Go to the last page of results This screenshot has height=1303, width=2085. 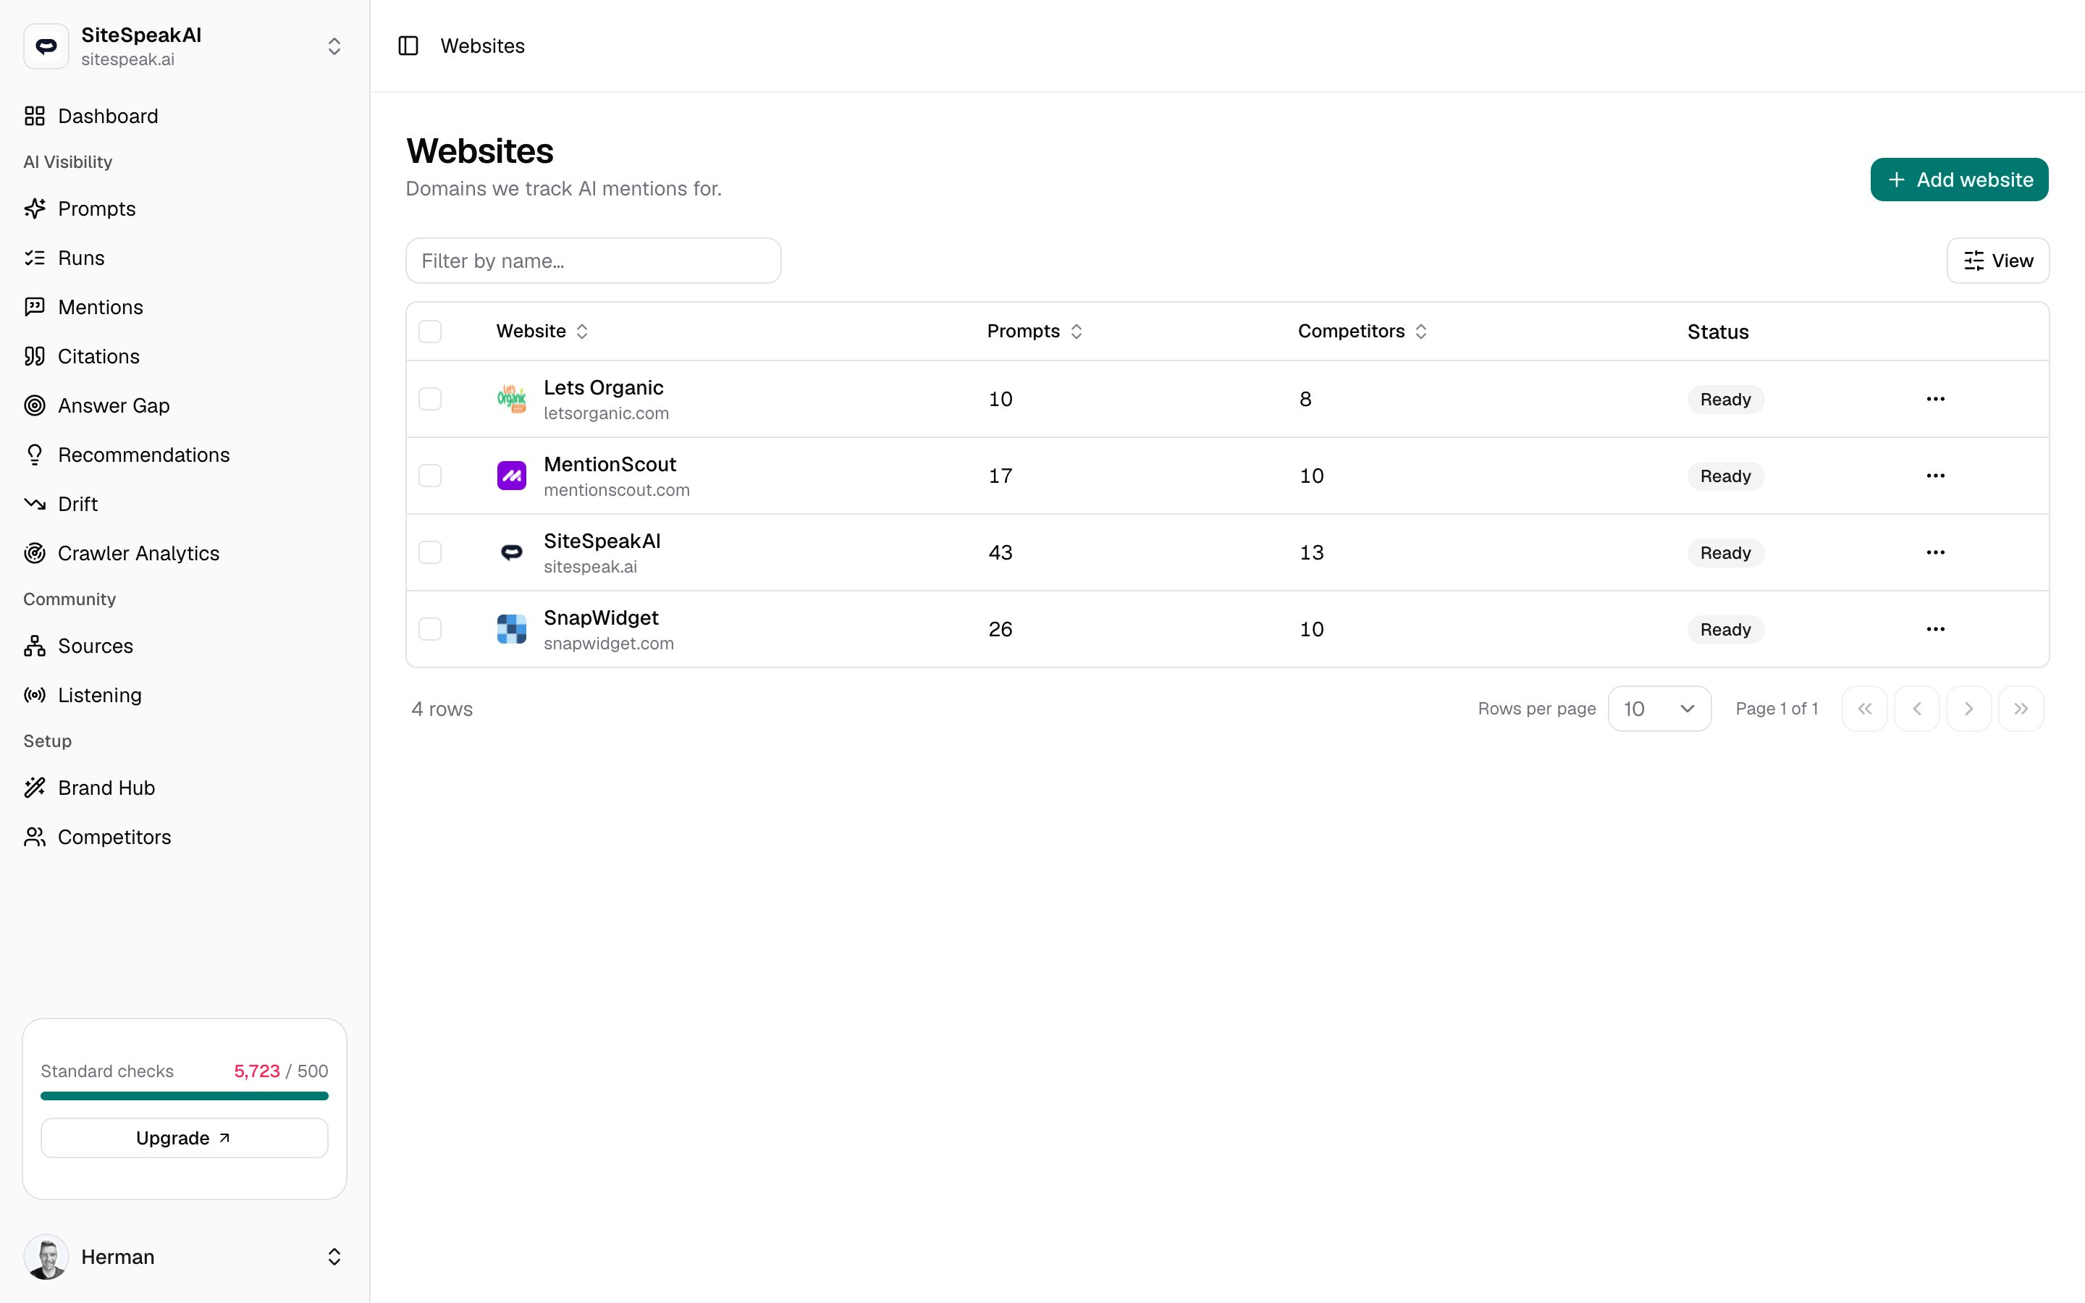(x=2021, y=709)
